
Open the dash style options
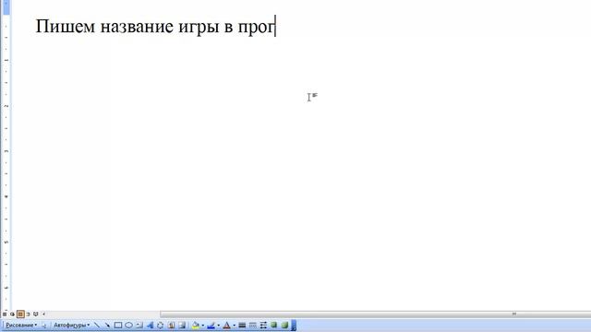tap(253, 325)
